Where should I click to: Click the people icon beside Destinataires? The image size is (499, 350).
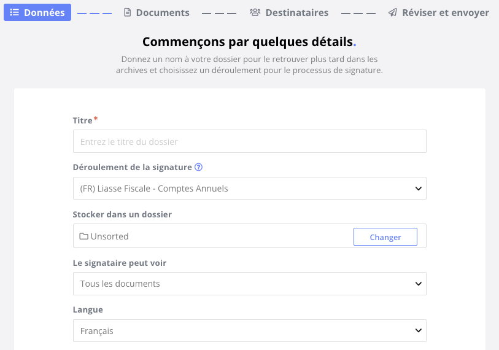(x=255, y=12)
